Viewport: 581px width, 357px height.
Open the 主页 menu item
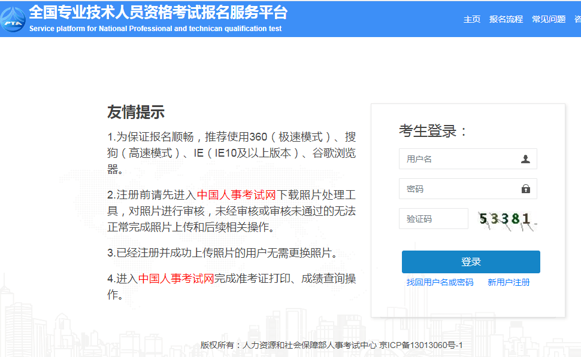tap(472, 19)
